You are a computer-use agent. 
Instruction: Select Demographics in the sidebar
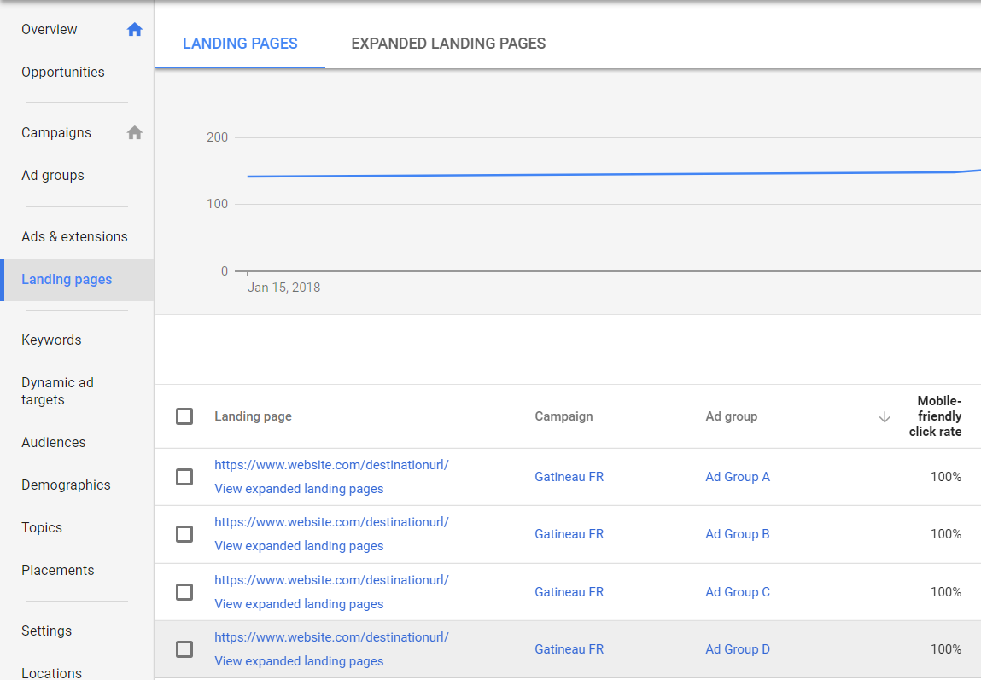point(66,485)
